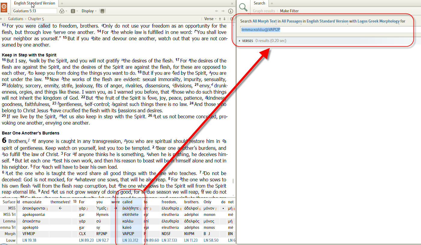Switch to the English Standard Version tab
This screenshot has height=245, width=421.
(x=35, y=3)
